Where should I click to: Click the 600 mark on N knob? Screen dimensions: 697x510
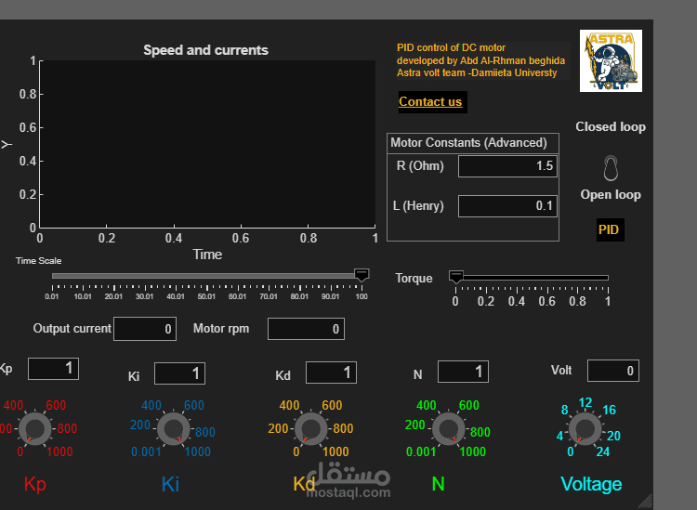pos(469,405)
